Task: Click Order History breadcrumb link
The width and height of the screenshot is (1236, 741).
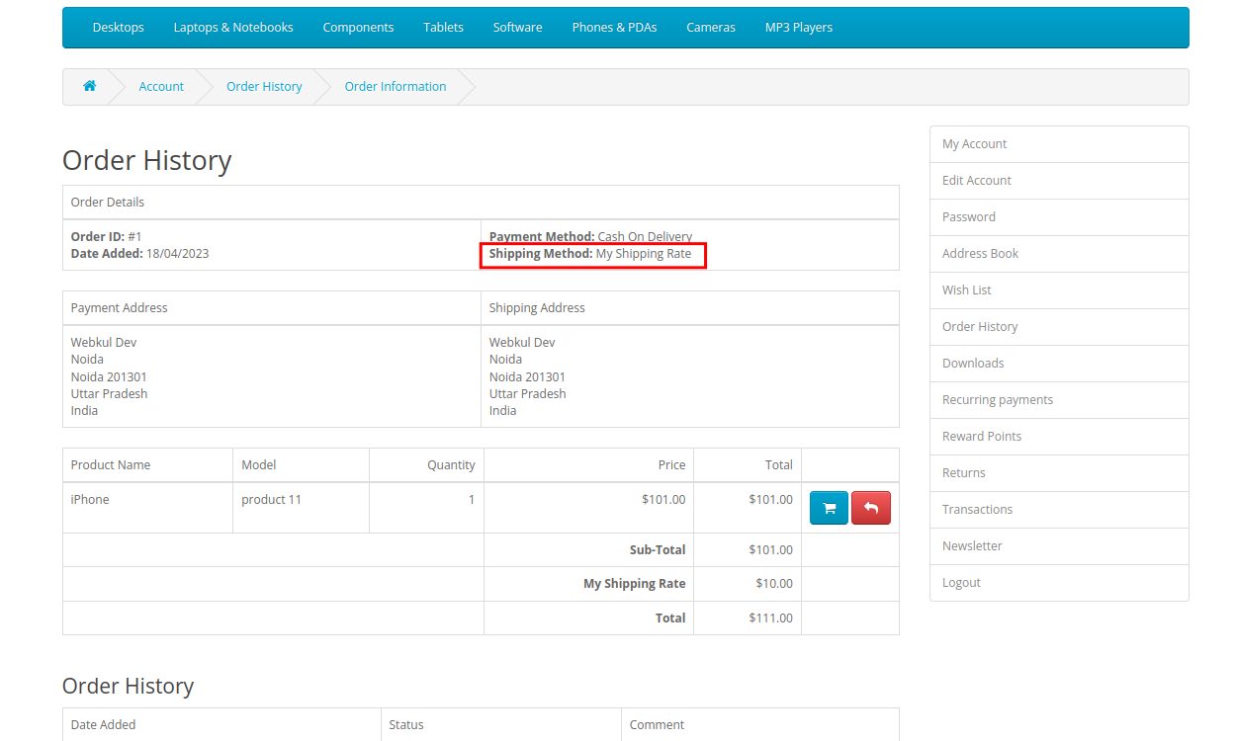Action: pos(264,87)
